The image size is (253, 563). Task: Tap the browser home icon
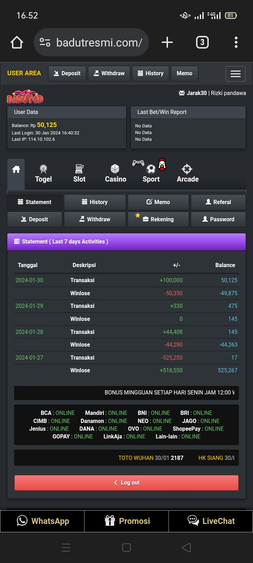[x=17, y=43]
